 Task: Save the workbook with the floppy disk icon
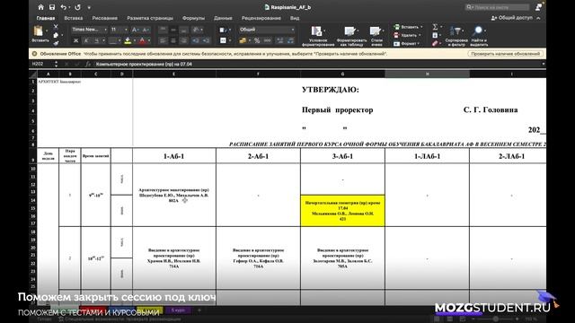[52, 7]
